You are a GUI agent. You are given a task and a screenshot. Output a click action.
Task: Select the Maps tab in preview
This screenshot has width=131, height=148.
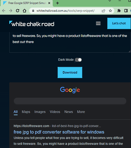click(x=26, y=112)
